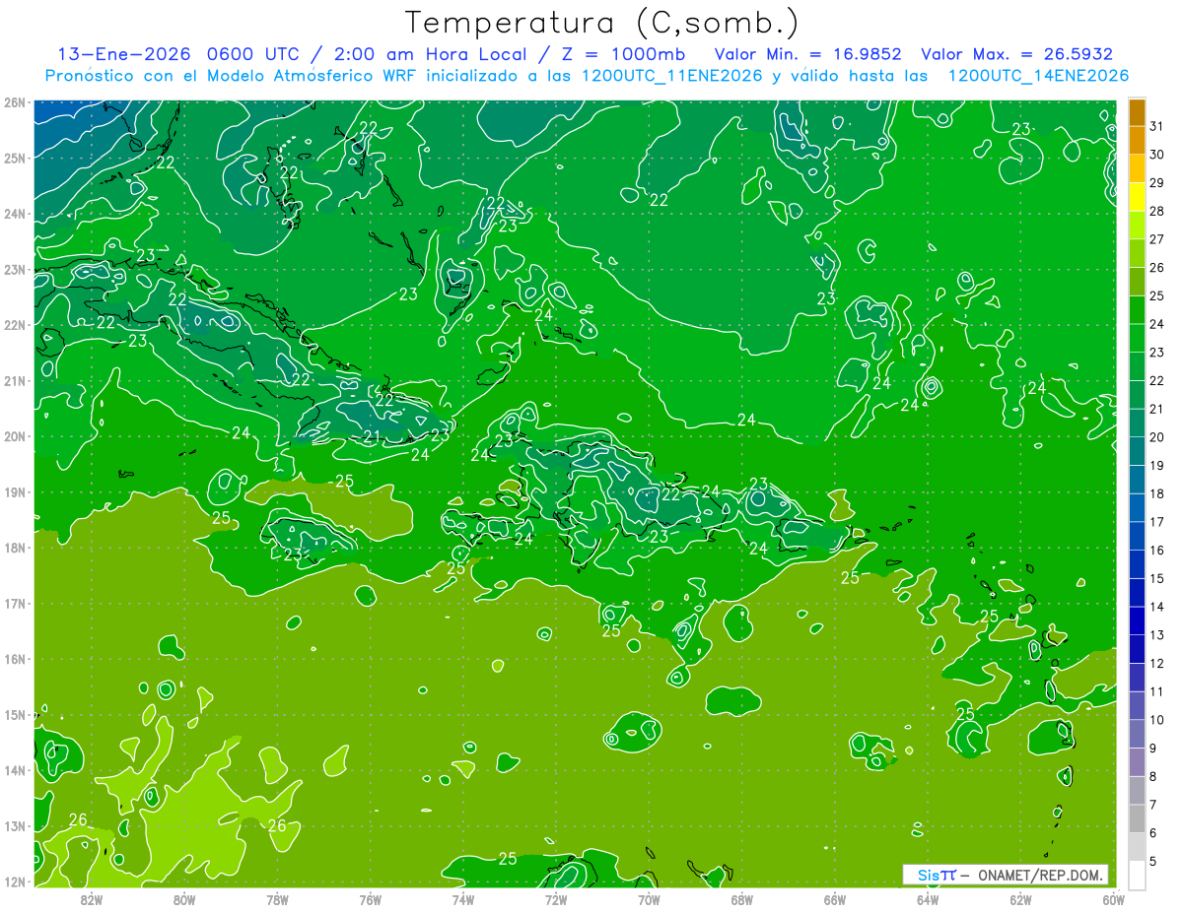The image size is (1183, 913).
Task: Click the "23N" latitude label
Action: tap(14, 269)
